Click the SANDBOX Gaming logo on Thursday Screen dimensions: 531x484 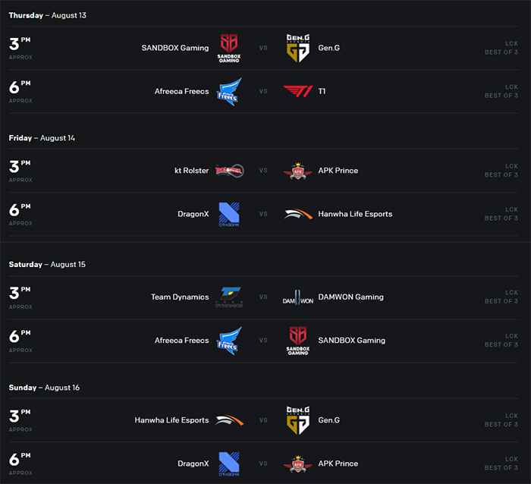(x=229, y=48)
